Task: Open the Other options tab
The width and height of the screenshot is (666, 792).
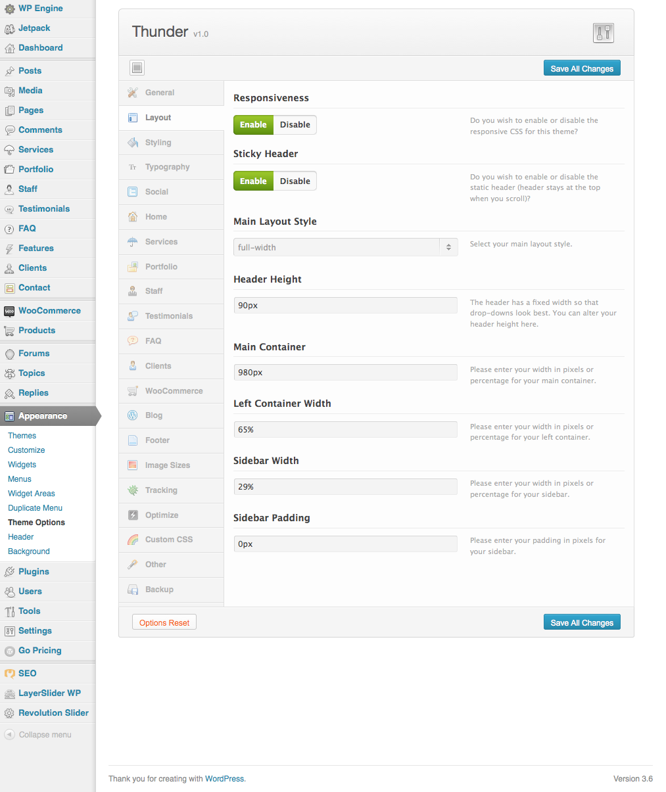Action: tap(172, 565)
